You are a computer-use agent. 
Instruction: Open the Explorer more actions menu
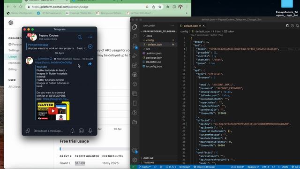click(173, 26)
